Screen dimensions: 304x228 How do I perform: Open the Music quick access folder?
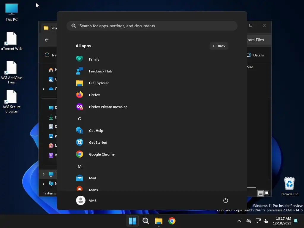[x=52, y=145]
